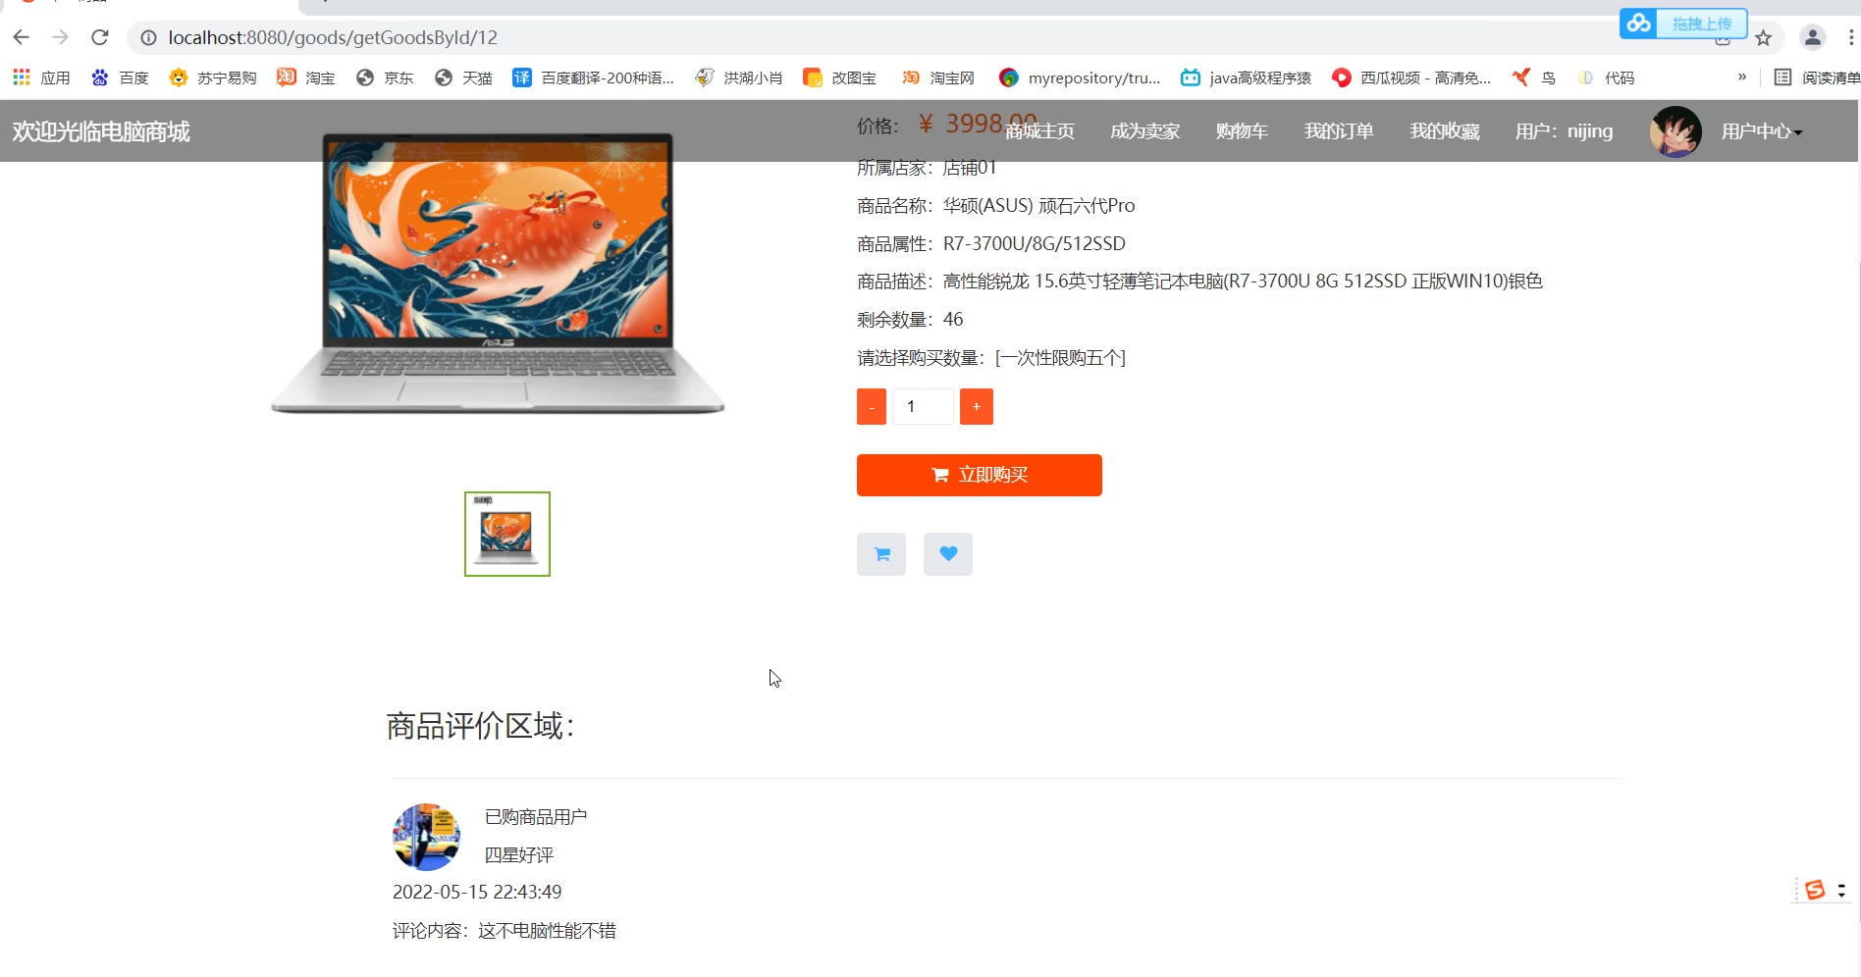Reload the page with refresh icon

point(99,37)
